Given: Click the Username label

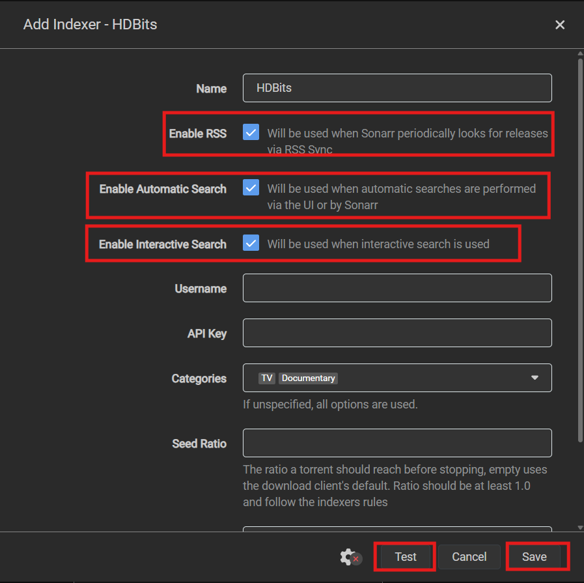Looking at the screenshot, I should tap(201, 289).
